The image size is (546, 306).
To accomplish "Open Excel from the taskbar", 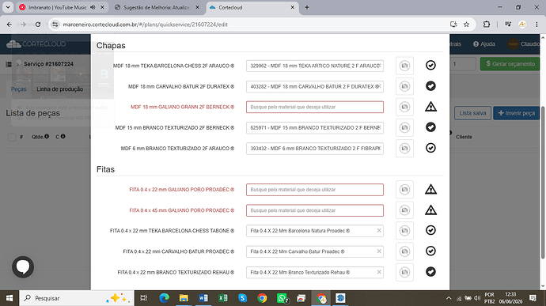I will [x=223, y=298].
